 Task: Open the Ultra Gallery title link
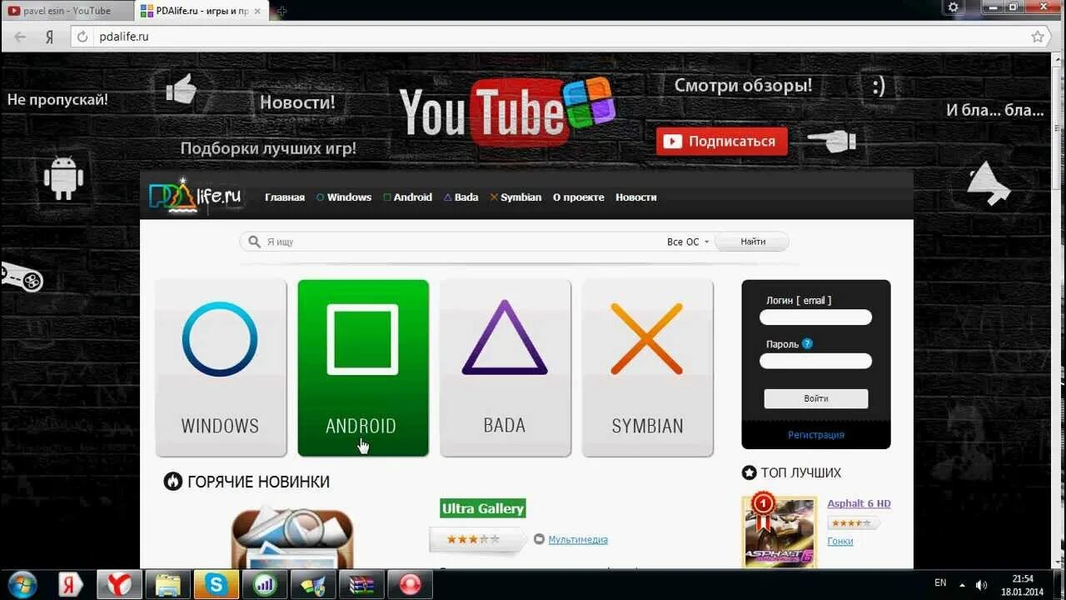click(x=483, y=508)
